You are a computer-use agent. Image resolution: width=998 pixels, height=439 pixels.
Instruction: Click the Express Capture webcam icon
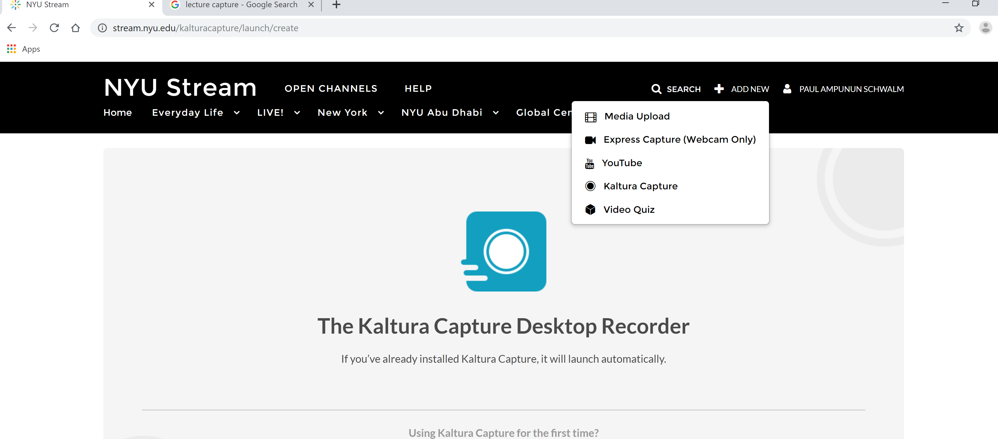(590, 140)
